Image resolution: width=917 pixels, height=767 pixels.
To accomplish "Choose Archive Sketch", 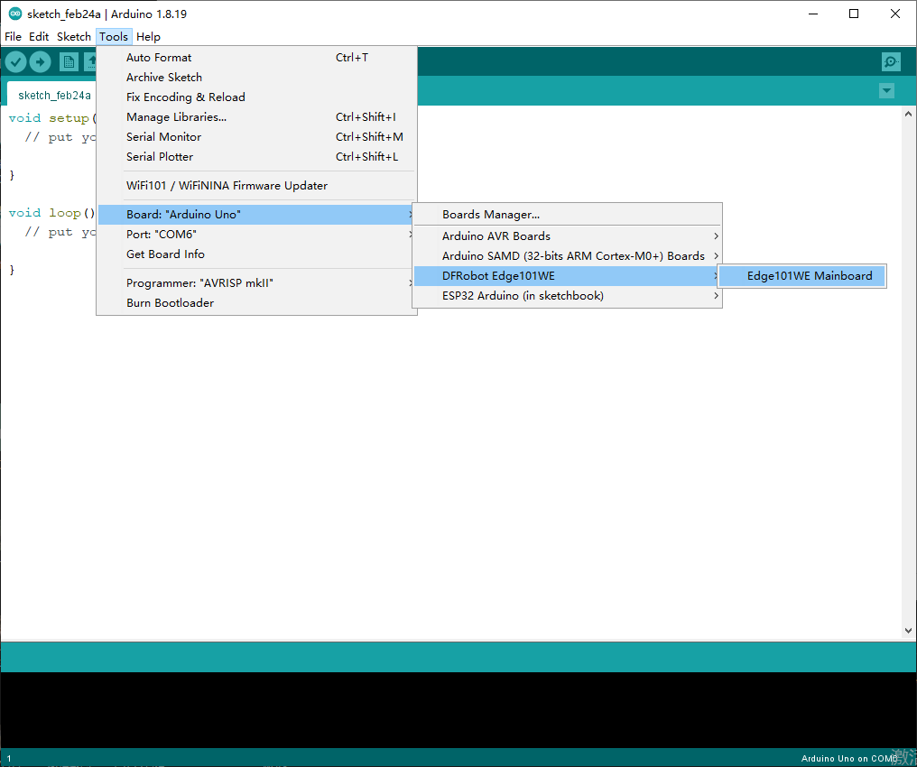I will 256,78.
